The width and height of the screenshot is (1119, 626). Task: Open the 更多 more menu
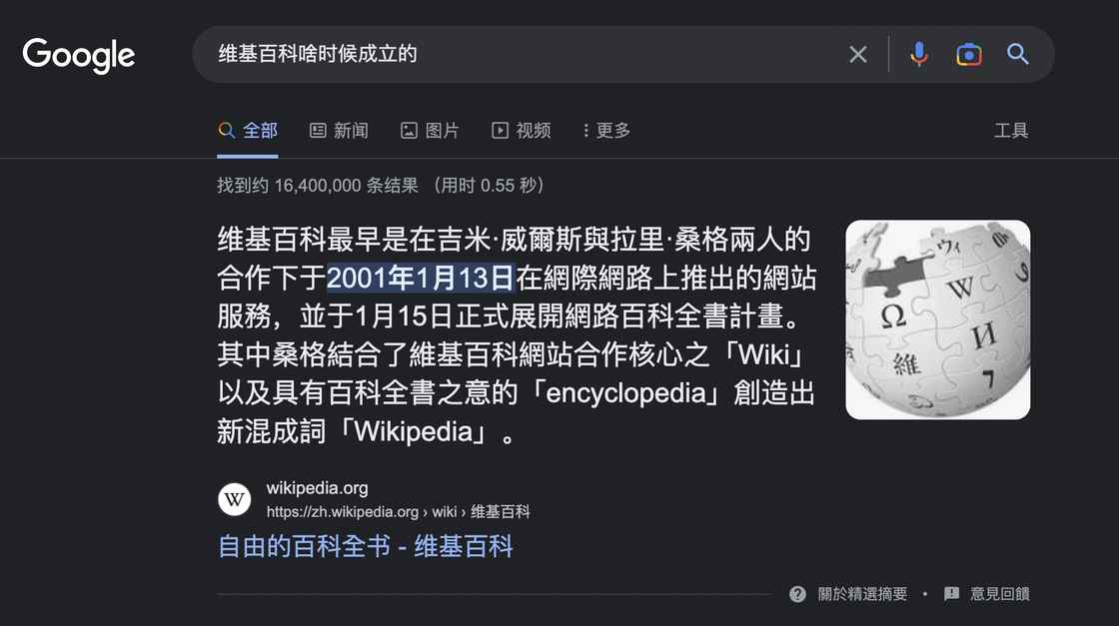click(606, 131)
